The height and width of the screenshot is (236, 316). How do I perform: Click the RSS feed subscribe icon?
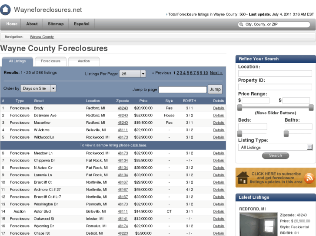tap(309, 178)
